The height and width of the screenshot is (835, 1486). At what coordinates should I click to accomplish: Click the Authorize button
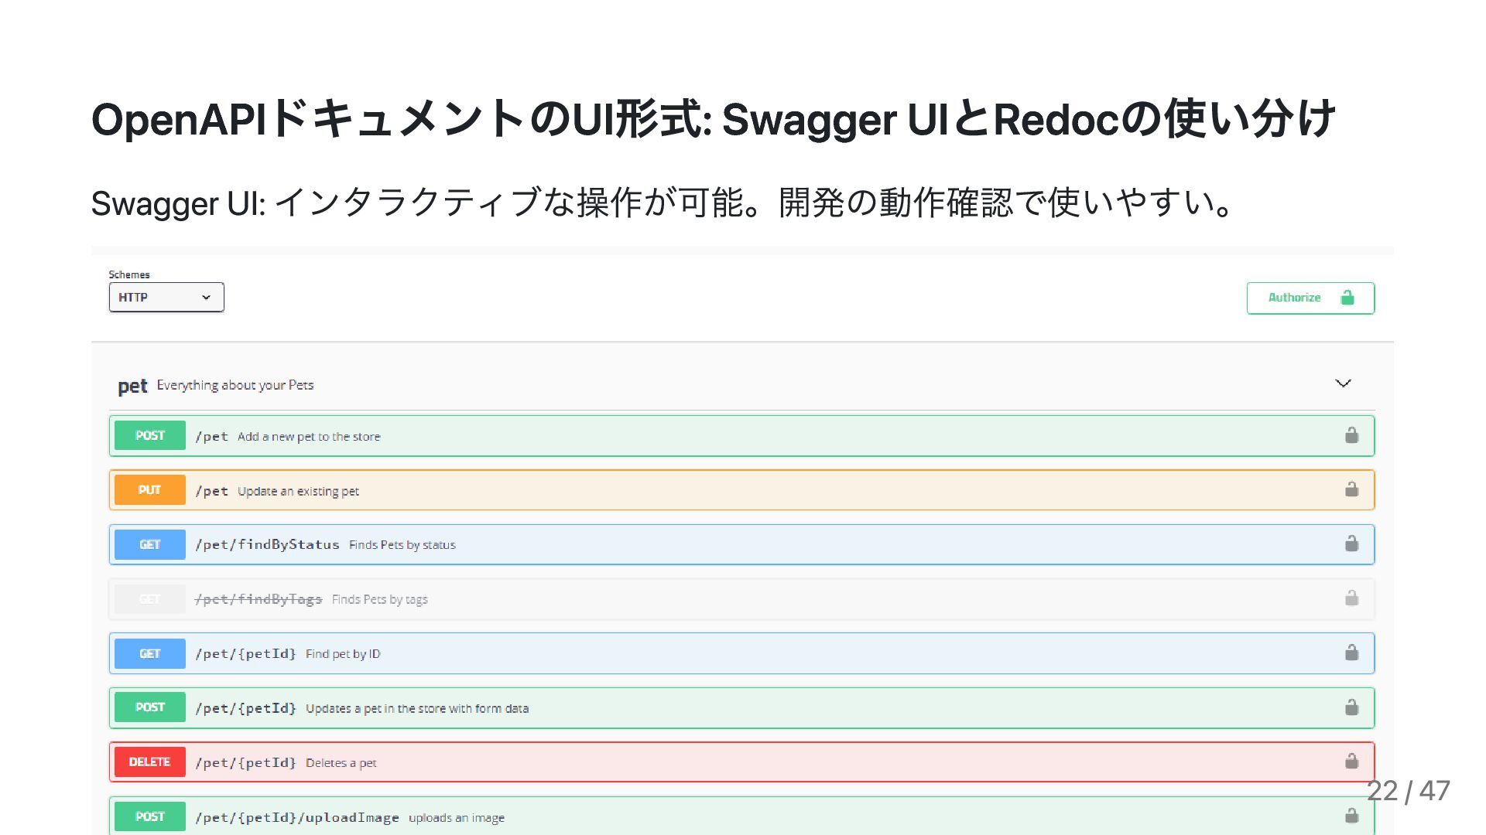1310,298
